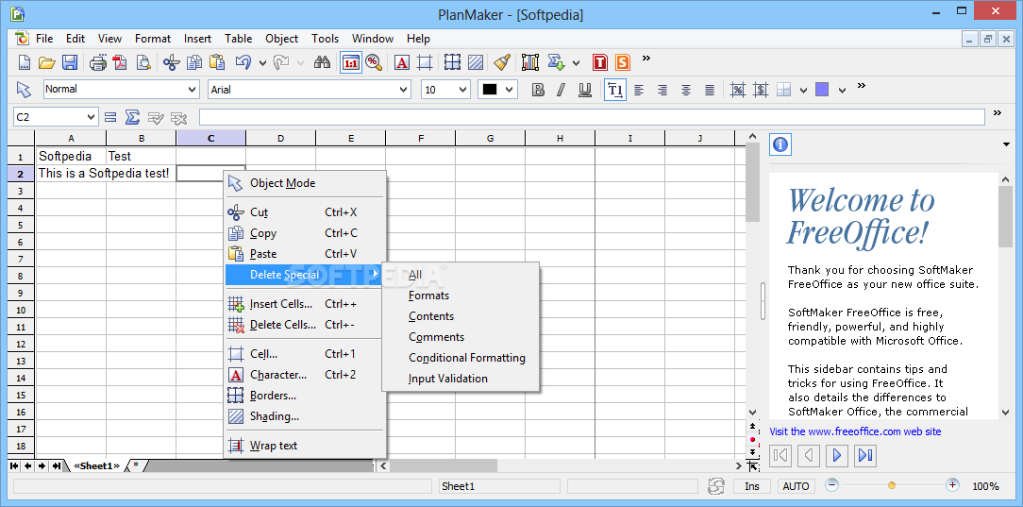Click the blue shading color swatch
1023x507 pixels.
[822, 90]
